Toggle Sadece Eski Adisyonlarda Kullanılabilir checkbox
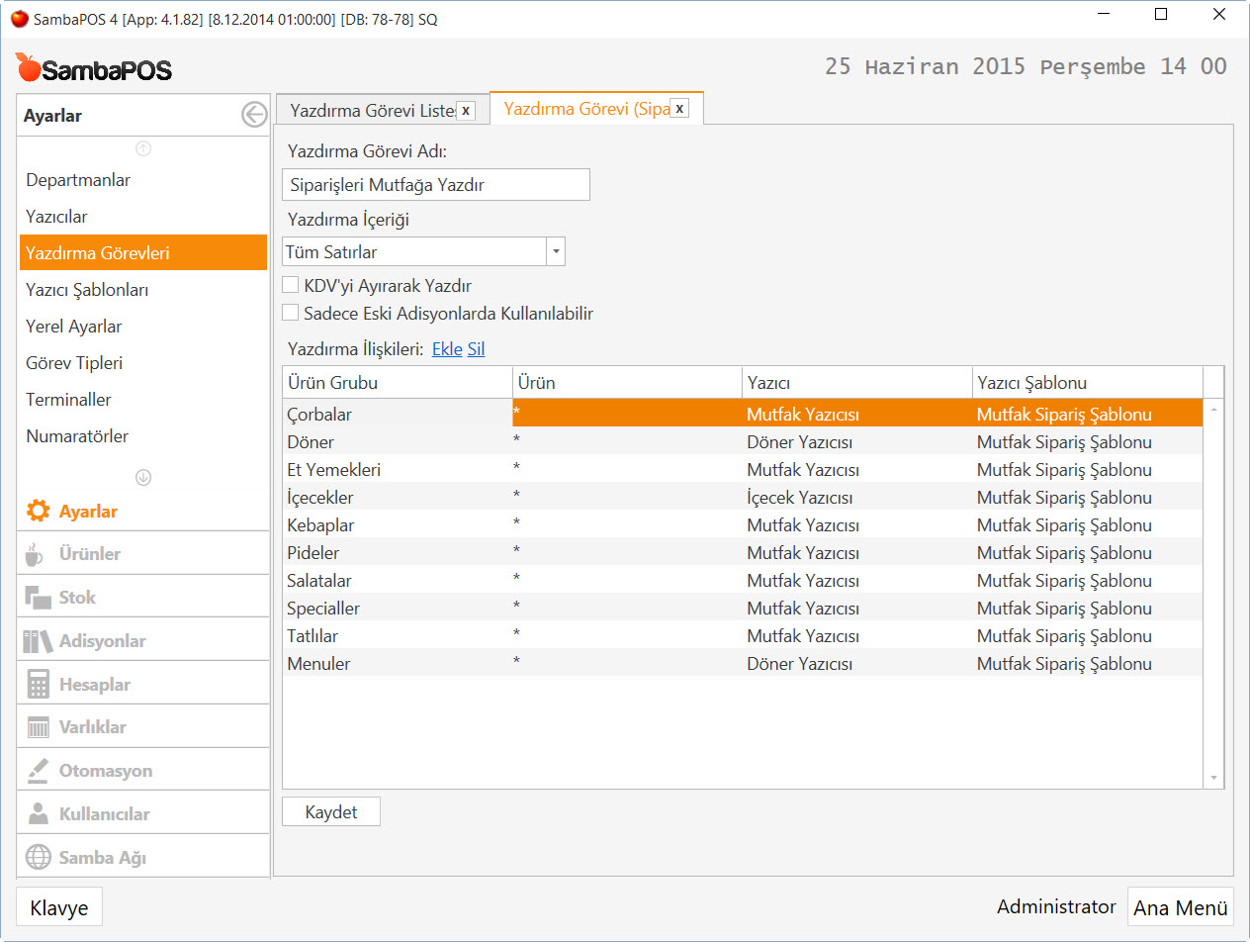Image resolution: width=1250 pixels, height=942 pixels. (291, 314)
